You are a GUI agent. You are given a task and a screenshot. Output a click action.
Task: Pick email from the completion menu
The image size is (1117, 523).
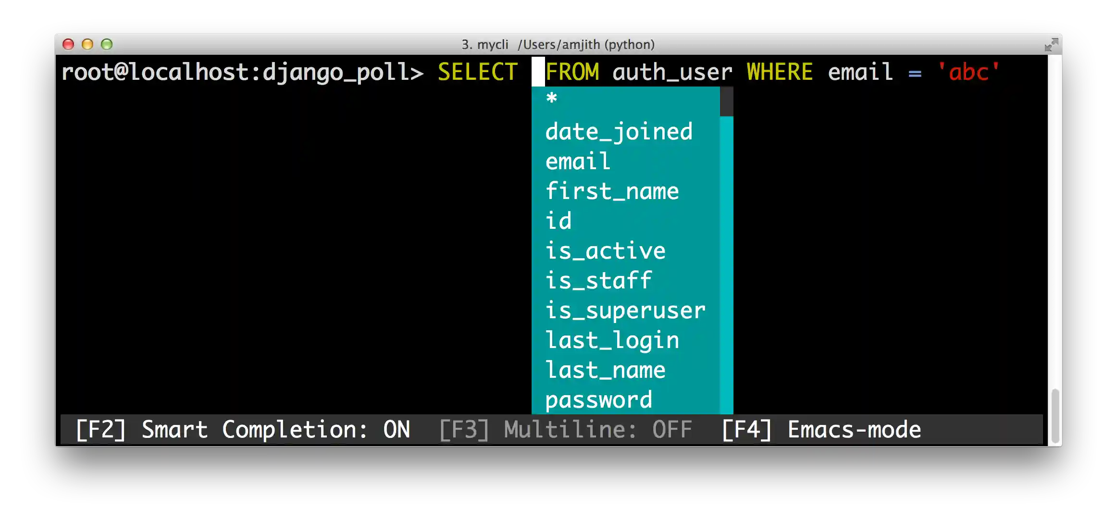(x=578, y=162)
